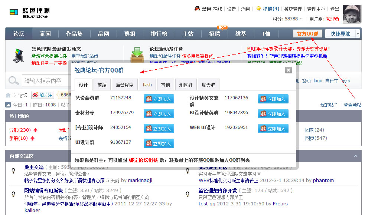Click the lightbulb reminder icon

point(258,9)
